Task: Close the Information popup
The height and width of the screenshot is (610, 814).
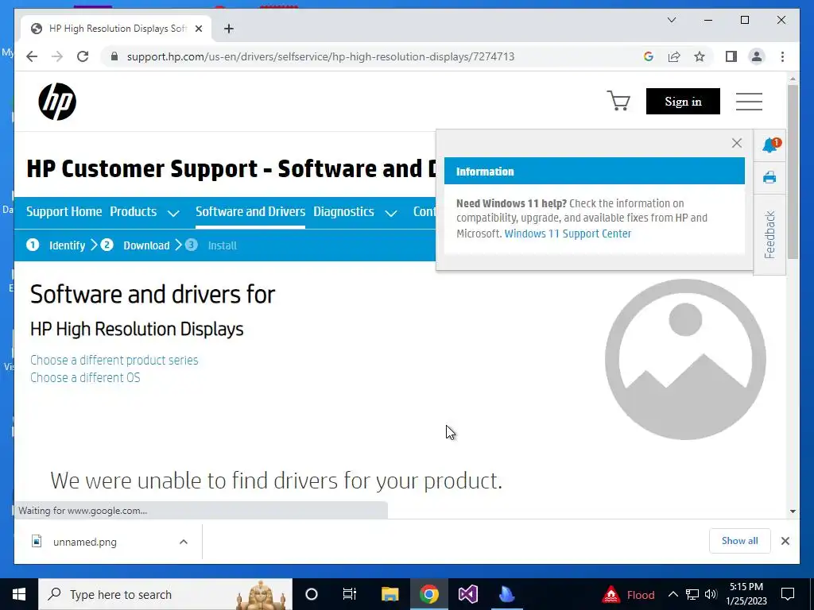Action: point(737,143)
